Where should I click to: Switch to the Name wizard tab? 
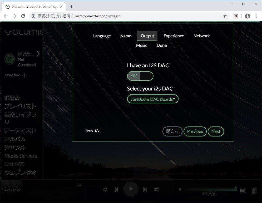click(126, 36)
